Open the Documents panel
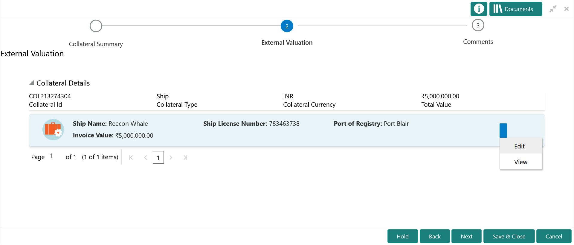 pyautogui.click(x=516, y=9)
